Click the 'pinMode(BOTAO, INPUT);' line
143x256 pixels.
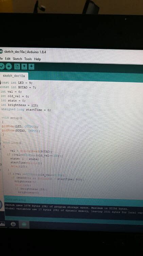[x=21, y=131]
